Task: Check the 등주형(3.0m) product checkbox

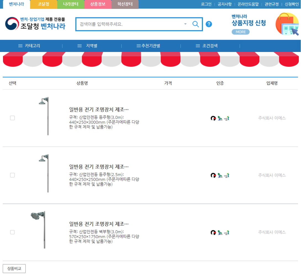Action: (x=12, y=118)
